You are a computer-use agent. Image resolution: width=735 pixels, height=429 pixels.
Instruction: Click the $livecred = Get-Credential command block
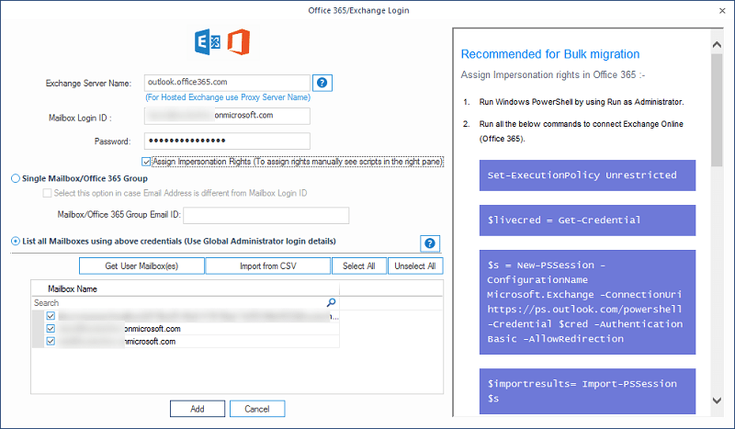[x=587, y=220]
